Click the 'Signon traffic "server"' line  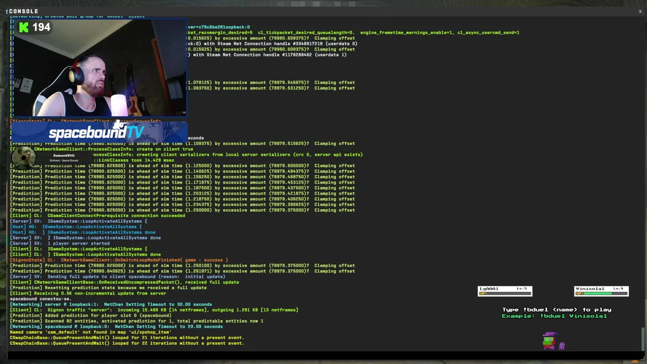pyautogui.click(x=154, y=310)
